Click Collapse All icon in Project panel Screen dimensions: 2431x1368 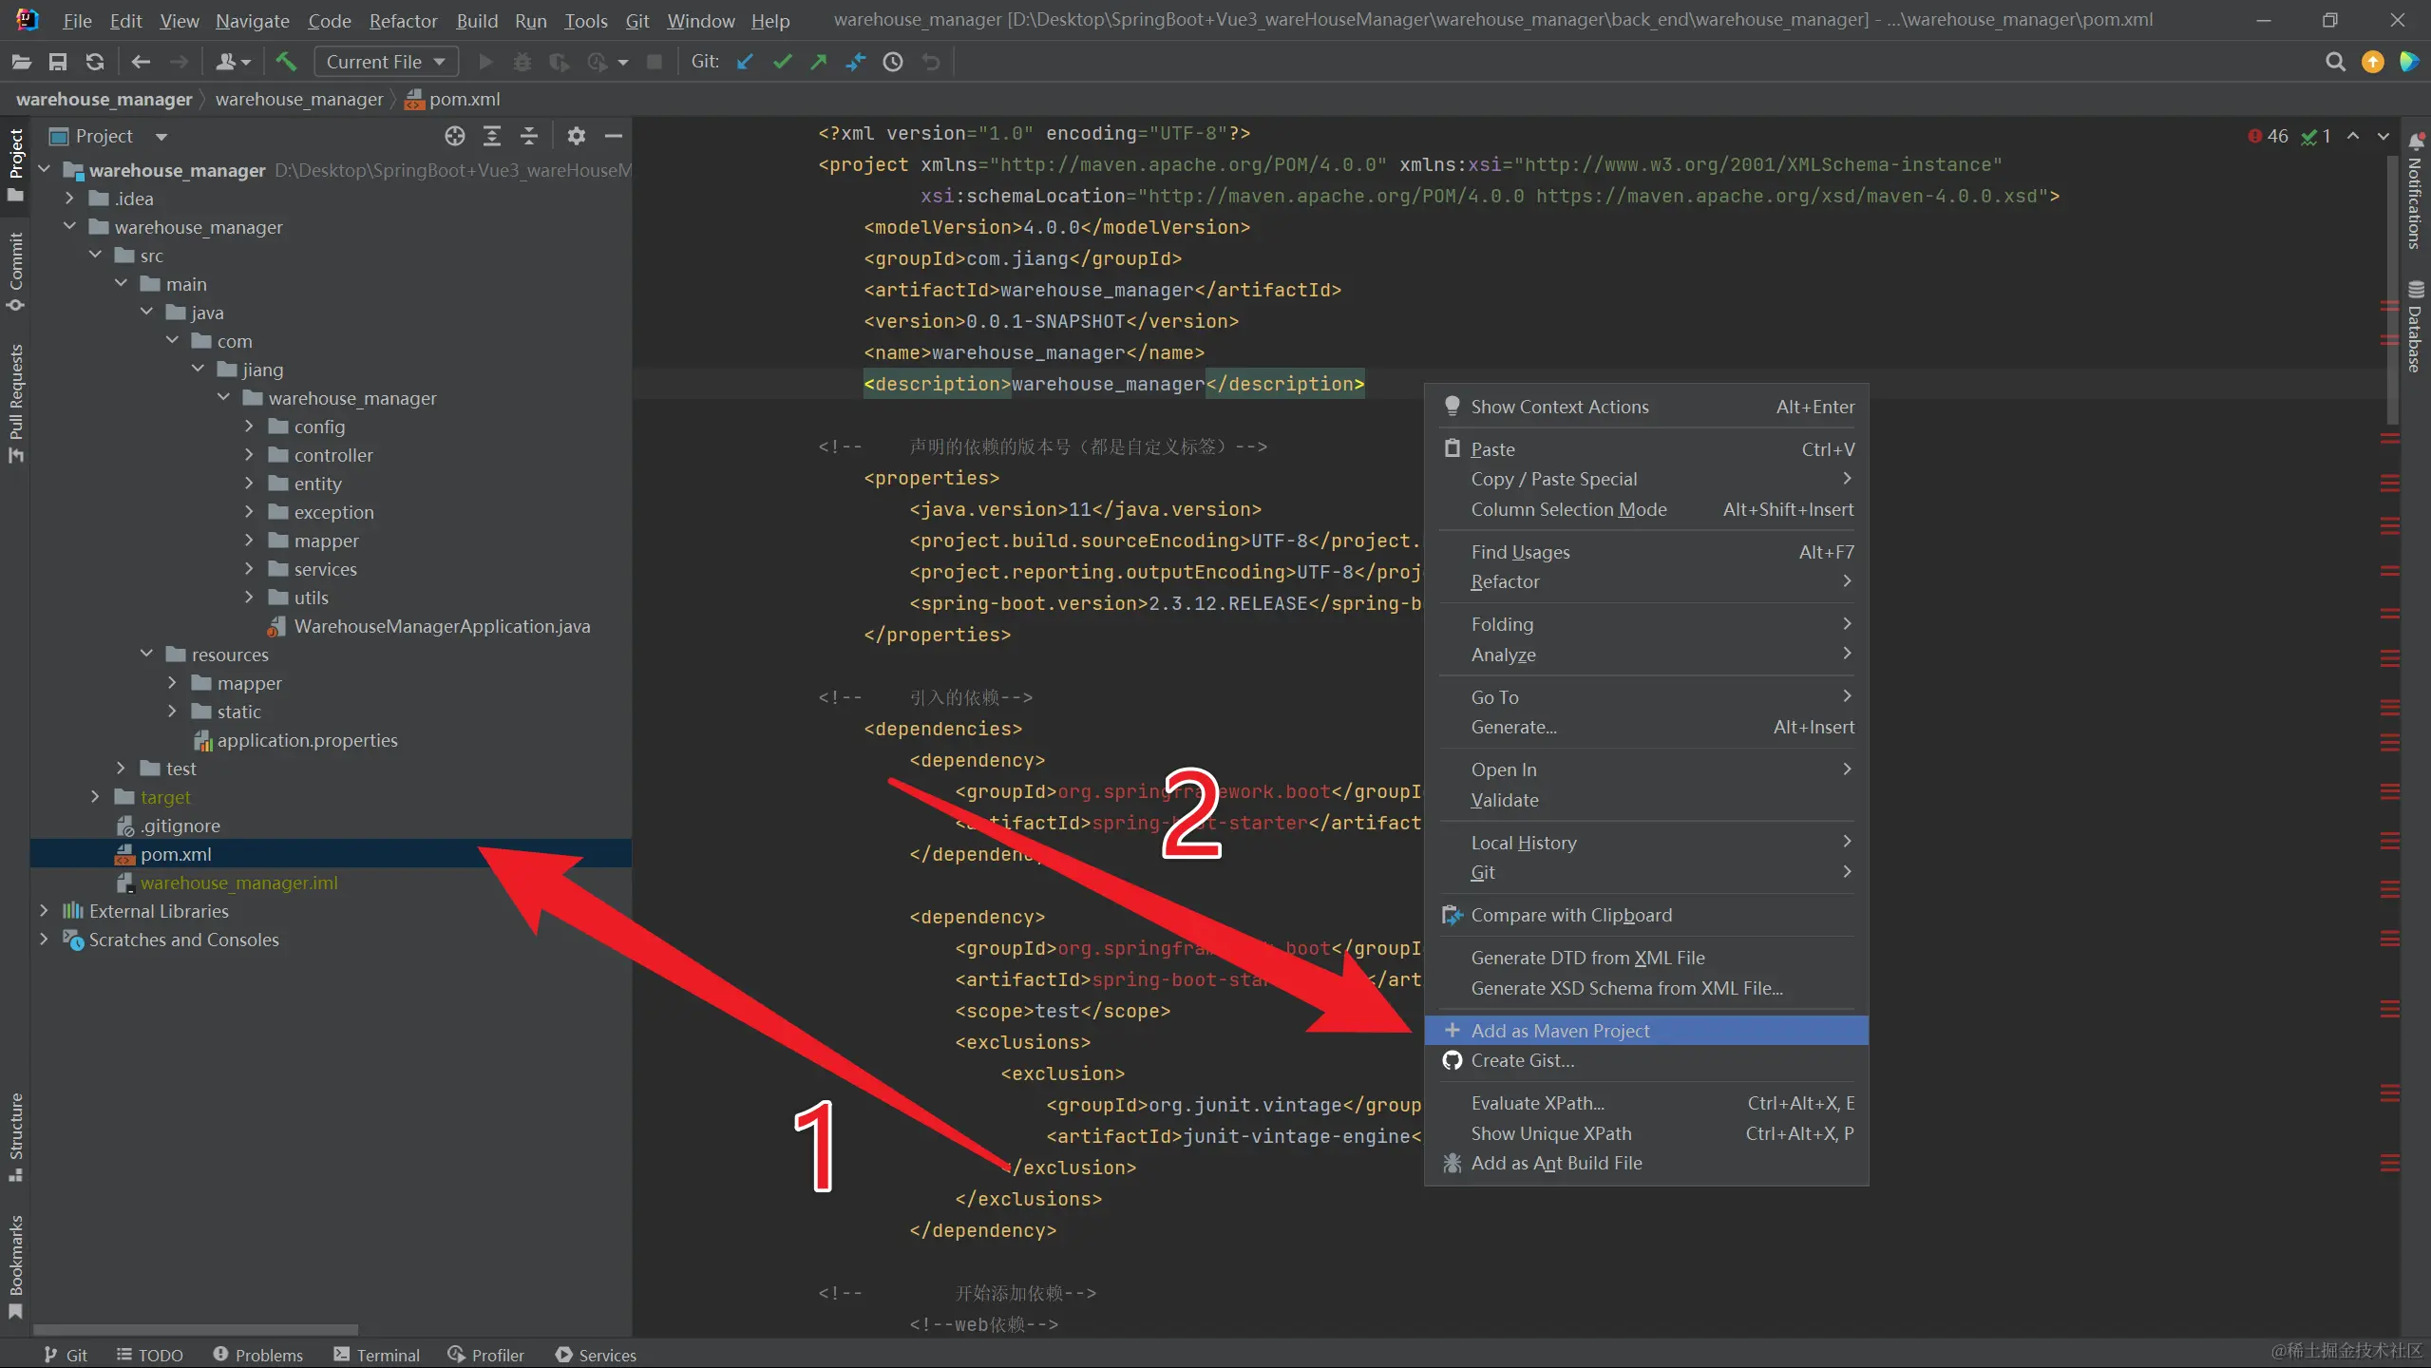coord(529,136)
